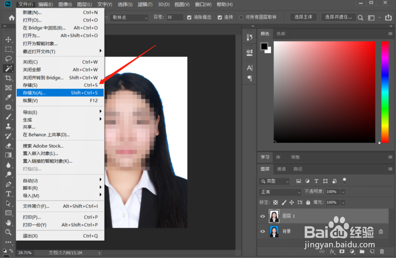
Task: Toggle lock transparent pixels icon
Action: tap(276, 203)
